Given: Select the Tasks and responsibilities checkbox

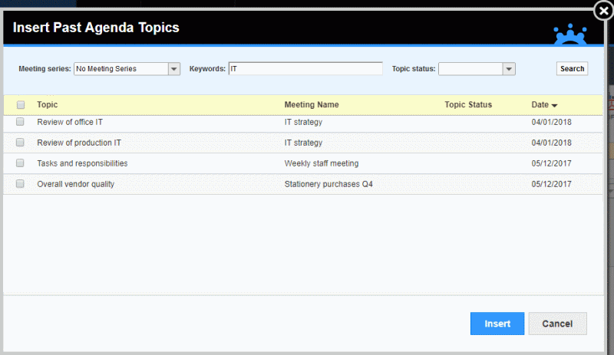Looking at the screenshot, I should (x=20, y=163).
